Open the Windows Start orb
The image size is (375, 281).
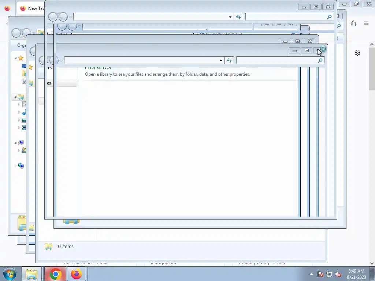[10, 274]
